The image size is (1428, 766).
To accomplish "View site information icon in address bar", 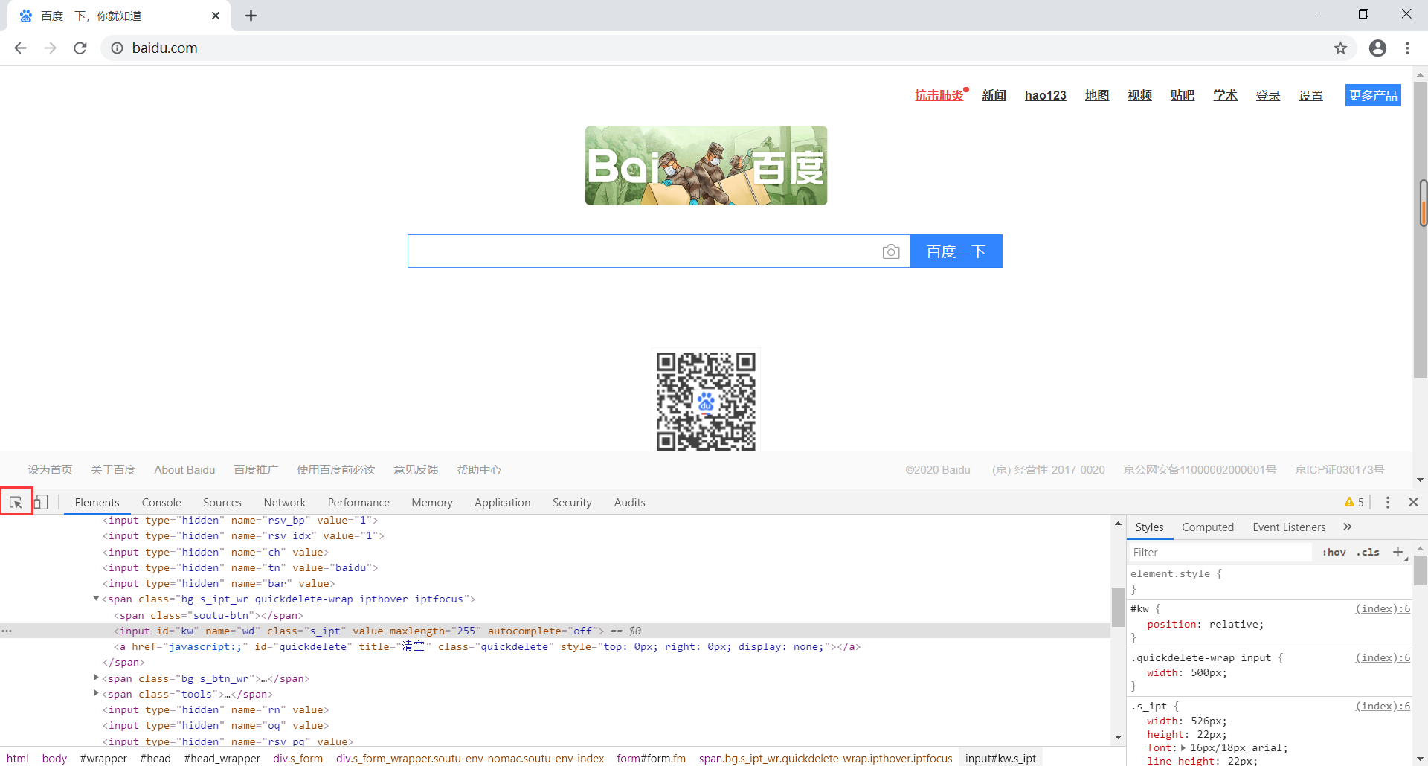I will pyautogui.click(x=117, y=48).
